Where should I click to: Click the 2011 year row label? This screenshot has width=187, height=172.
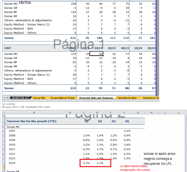pyautogui.click(x=12, y=149)
